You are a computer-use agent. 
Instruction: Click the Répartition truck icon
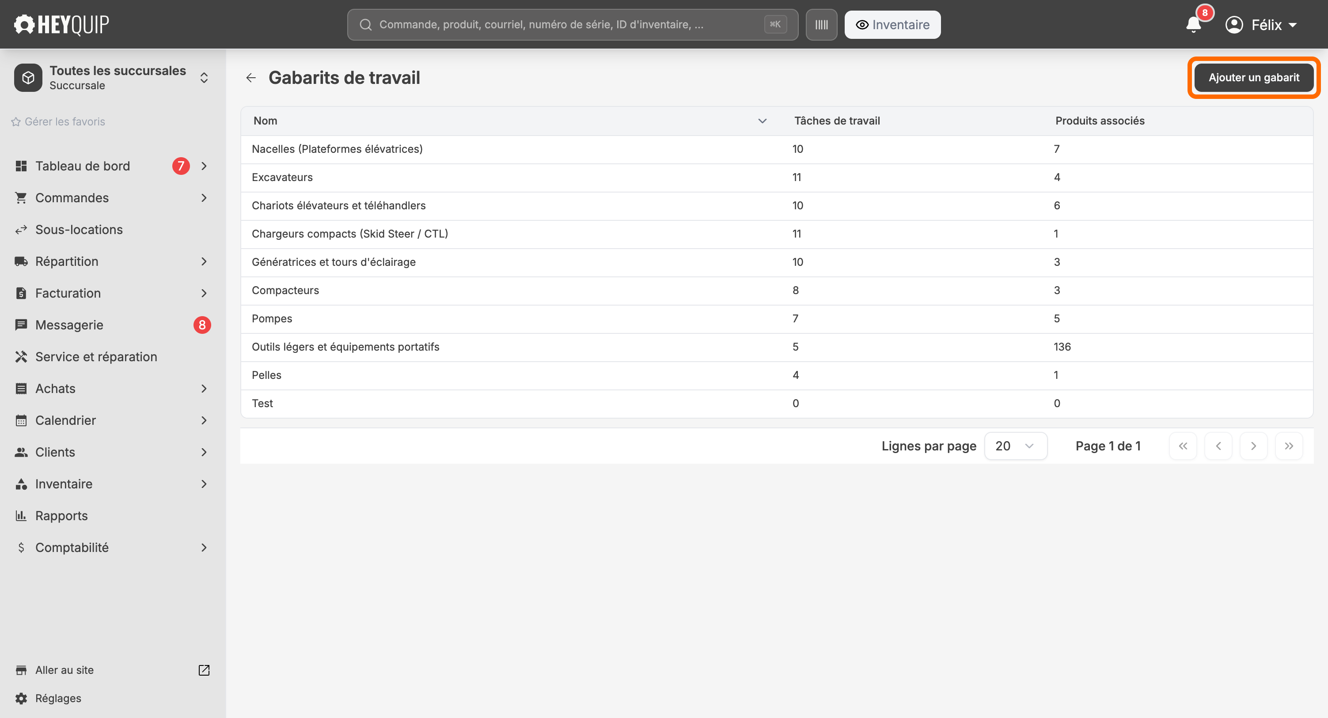(21, 261)
